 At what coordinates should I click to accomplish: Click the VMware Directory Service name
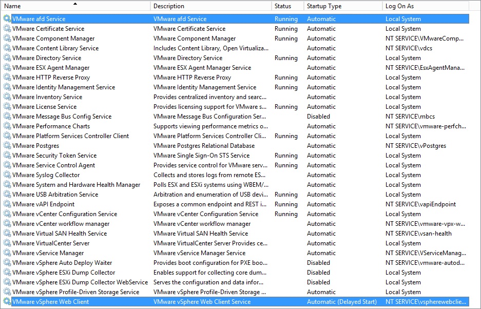pyautogui.click(x=47, y=58)
